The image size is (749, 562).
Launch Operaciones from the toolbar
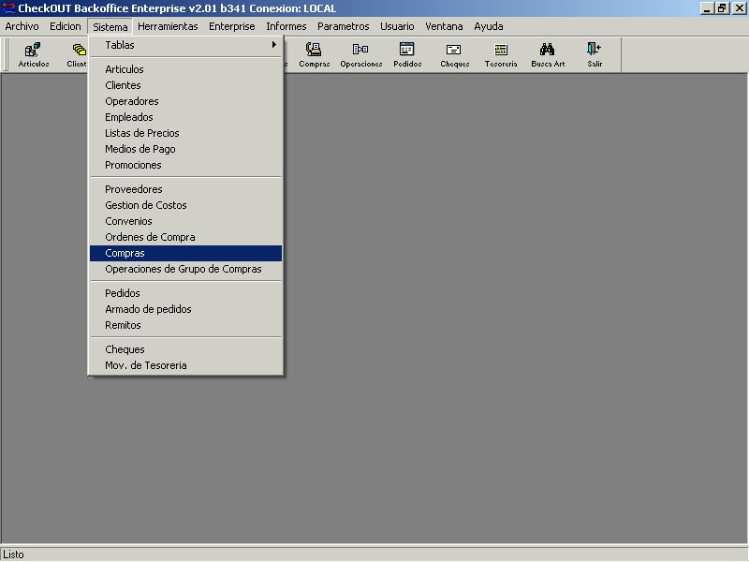click(x=361, y=54)
